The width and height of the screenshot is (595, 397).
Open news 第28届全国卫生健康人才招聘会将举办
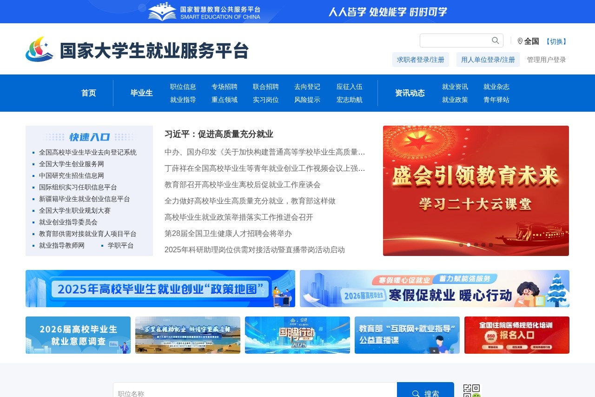pyautogui.click(x=228, y=234)
